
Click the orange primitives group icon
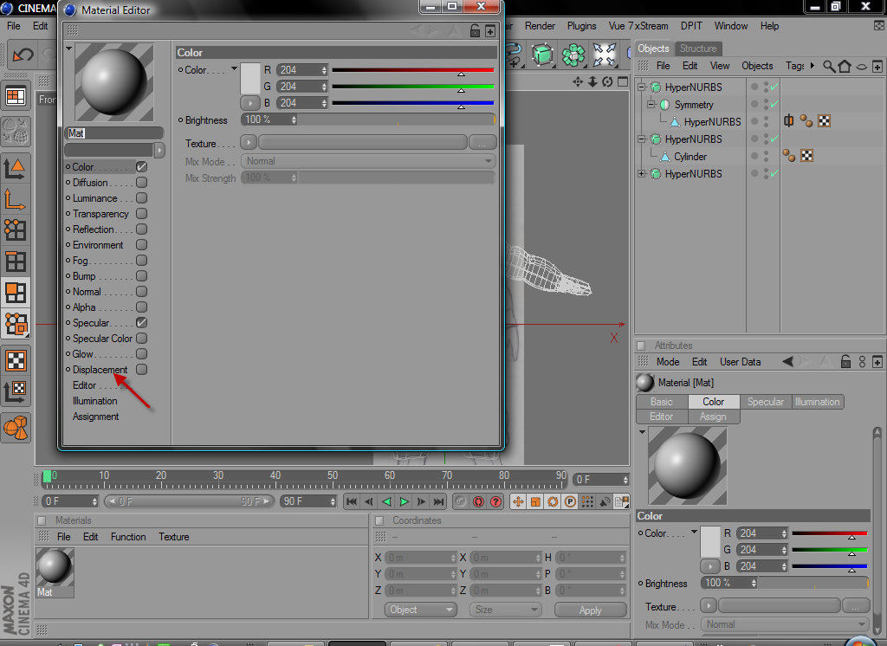click(x=16, y=428)
